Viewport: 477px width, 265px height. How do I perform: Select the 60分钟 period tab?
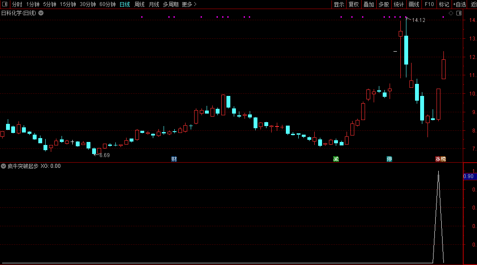point(107,4)
